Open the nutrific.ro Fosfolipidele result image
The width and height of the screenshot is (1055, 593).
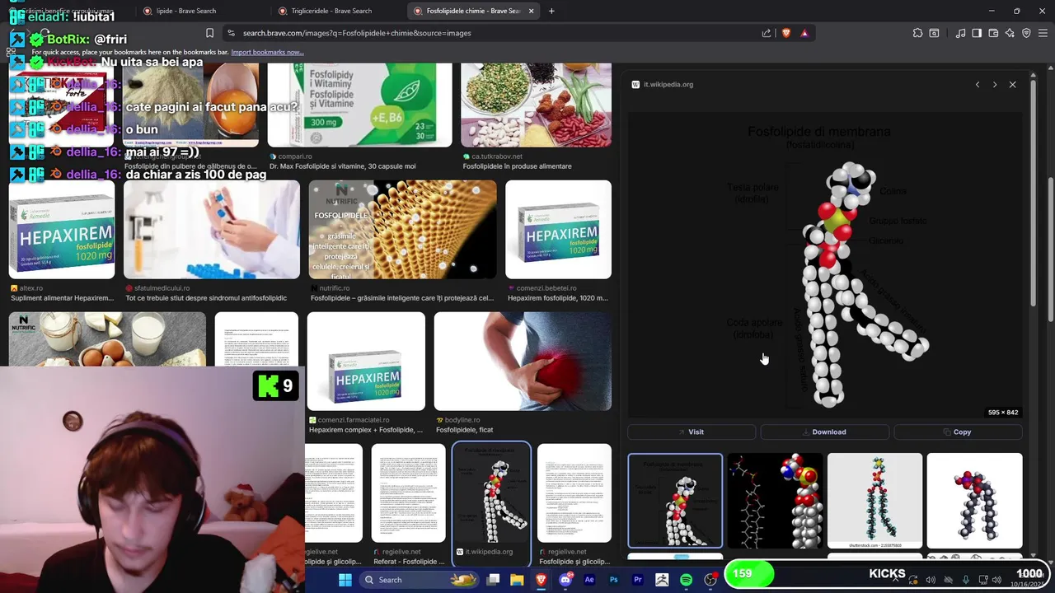coord(403,230)
